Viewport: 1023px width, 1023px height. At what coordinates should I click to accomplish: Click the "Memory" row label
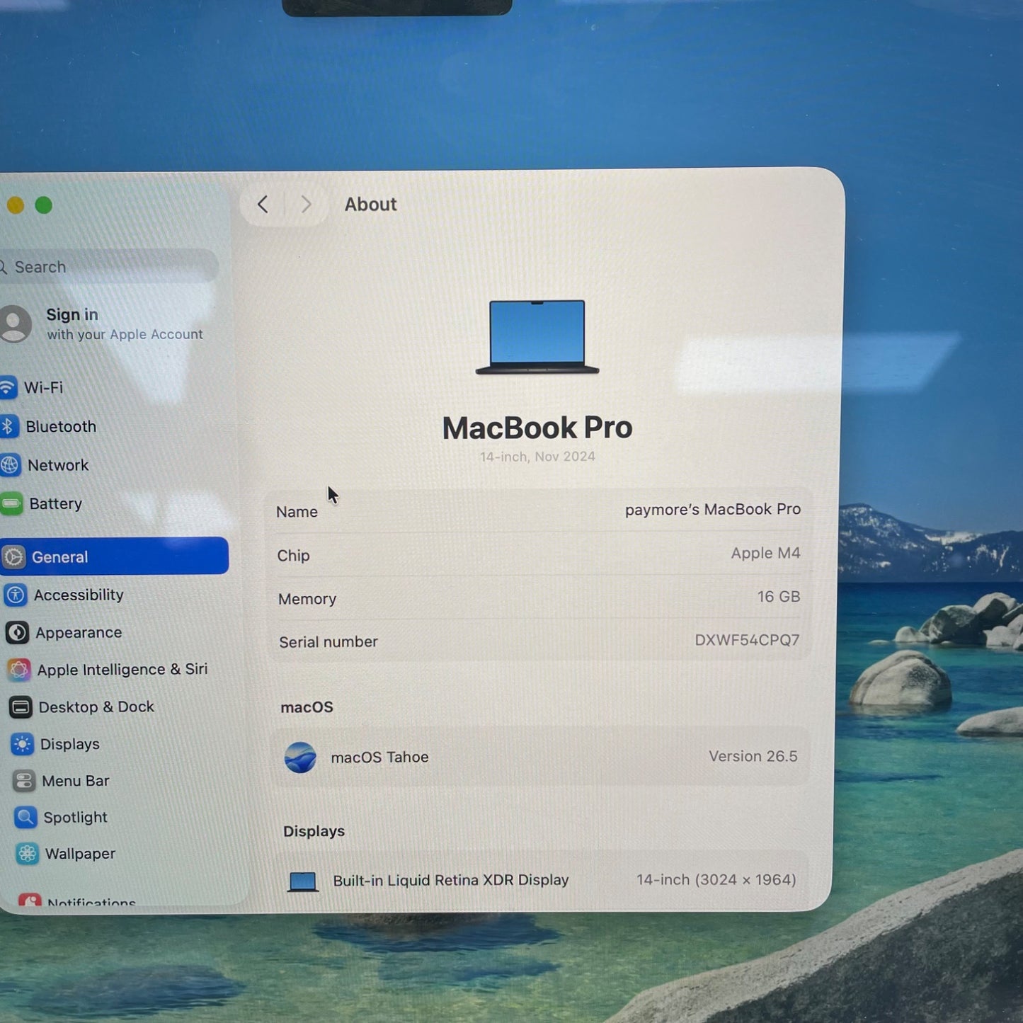(307, 599)
